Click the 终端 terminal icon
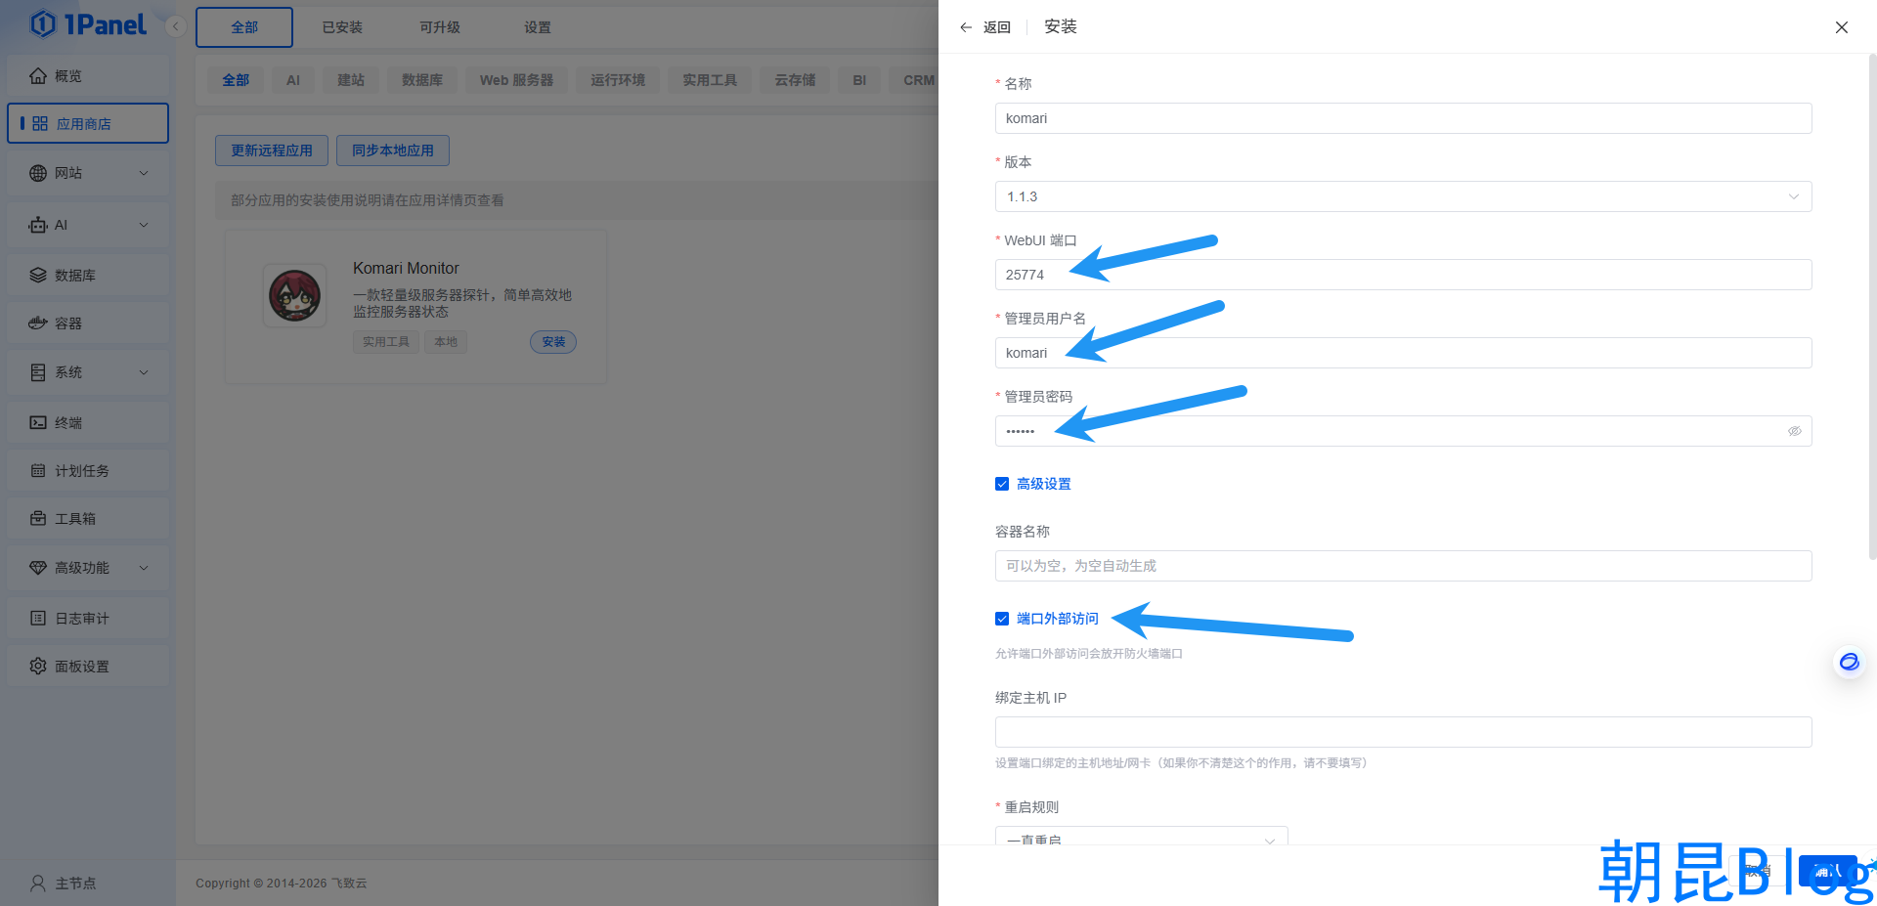 (38, 423)
